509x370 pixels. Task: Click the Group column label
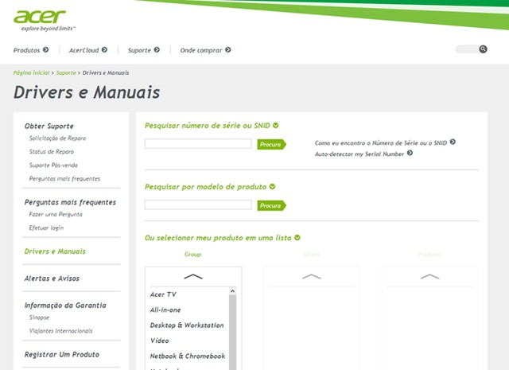192,254
